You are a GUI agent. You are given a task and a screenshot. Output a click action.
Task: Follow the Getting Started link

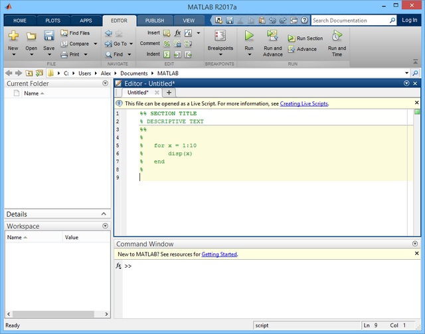[x=219, y=254]
